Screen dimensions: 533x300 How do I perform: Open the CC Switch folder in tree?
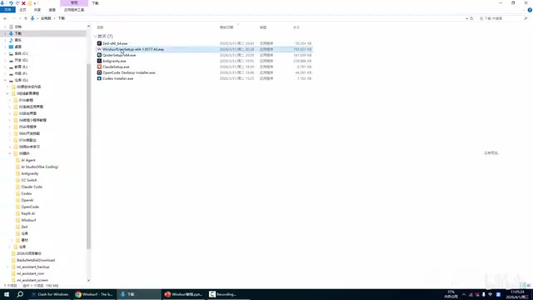click(x=29, y=180)
